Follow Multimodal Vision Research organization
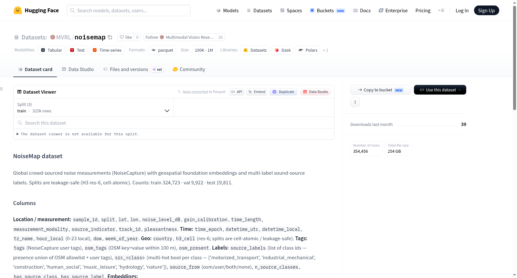 180,37
